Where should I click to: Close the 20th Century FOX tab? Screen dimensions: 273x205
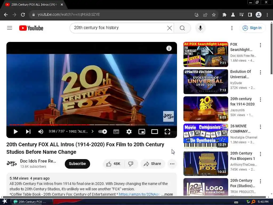[62, 5]
